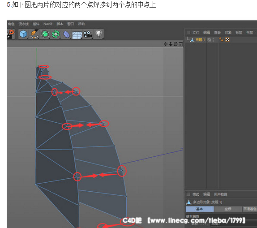Click the checkered UVW tag on 克隆.1
This screenshot has width=257, height=228.
pyautogui.click(x=227, y=39)
